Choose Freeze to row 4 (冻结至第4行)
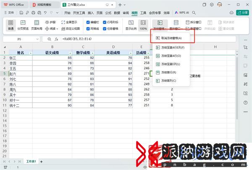 click(171, 56)
